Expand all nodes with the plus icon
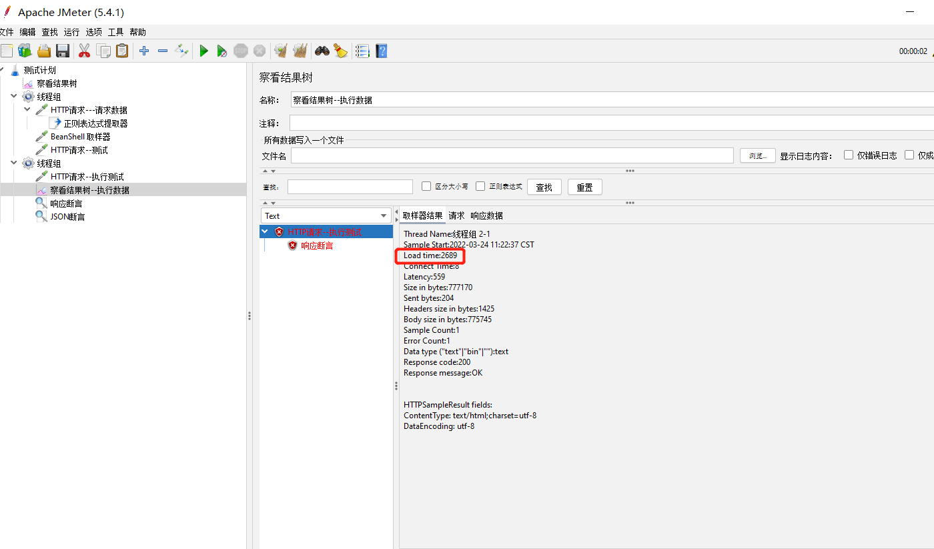The image size is (934, 549). tap(144, 51)
